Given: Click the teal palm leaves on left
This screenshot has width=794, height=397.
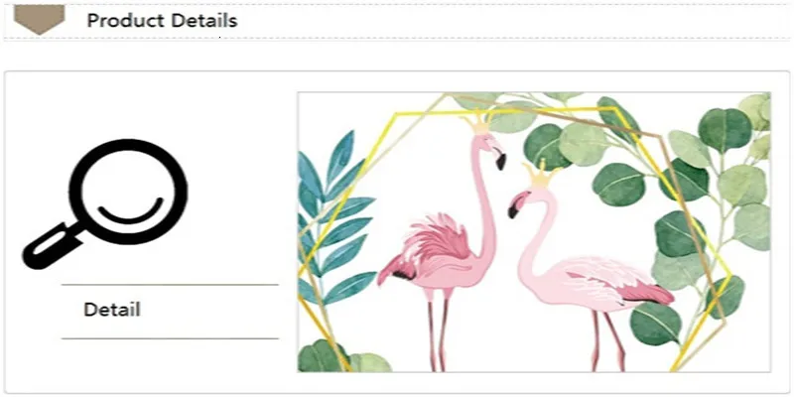Looking at the screenshot, I should pyautogui.click(x=334, y=217).
